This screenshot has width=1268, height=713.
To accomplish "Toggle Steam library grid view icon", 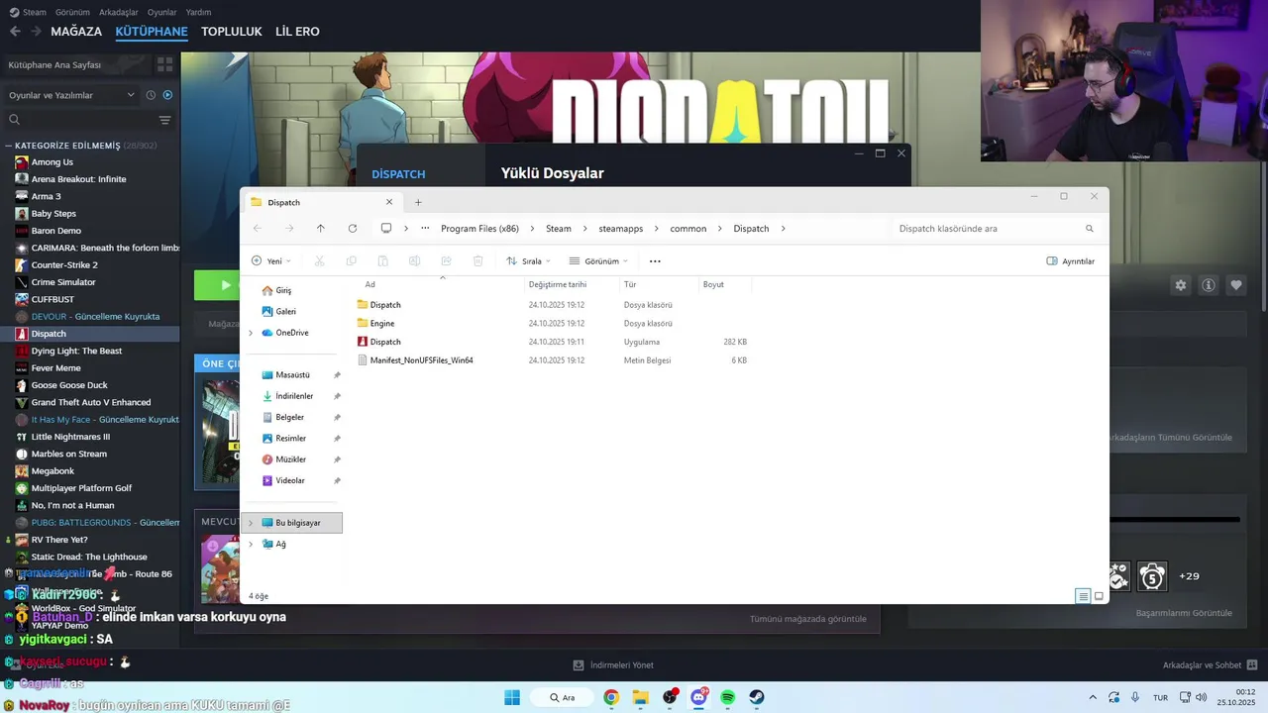I will 164,64.
